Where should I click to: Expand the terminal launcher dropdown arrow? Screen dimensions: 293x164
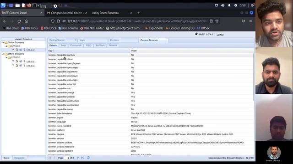point(38,5)
